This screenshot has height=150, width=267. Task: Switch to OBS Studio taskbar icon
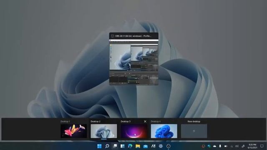tap(169, 146)
